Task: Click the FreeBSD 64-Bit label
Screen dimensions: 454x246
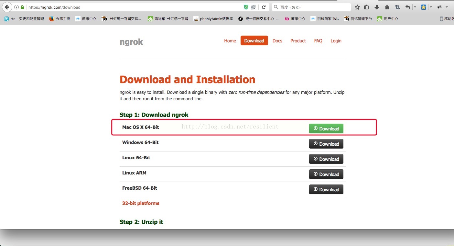Action: click(x=140, y=188)
